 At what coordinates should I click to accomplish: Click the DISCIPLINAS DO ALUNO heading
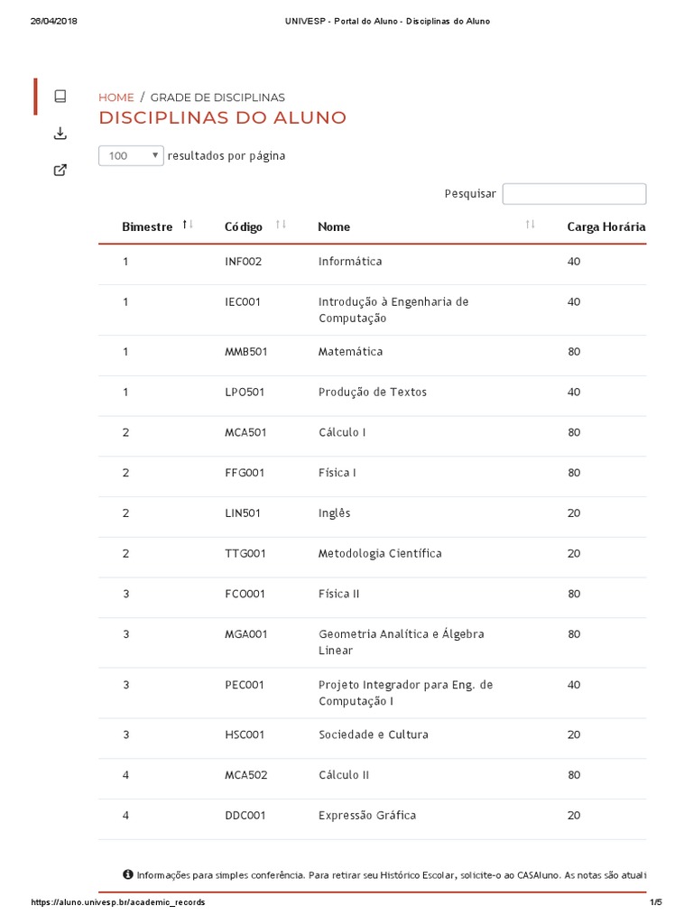pos(222,118)
